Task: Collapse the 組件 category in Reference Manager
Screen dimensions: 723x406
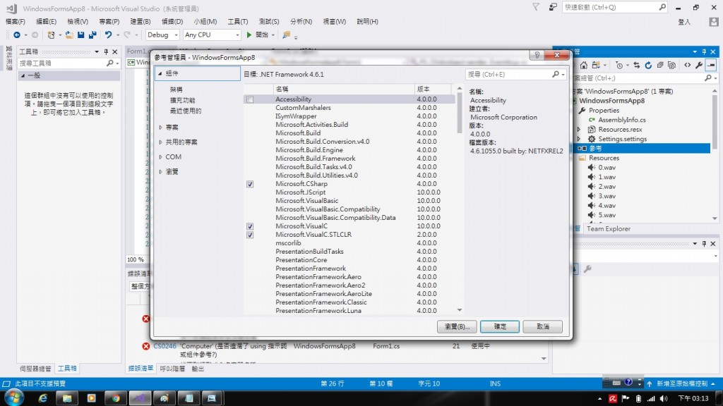Action: (160, 73)
